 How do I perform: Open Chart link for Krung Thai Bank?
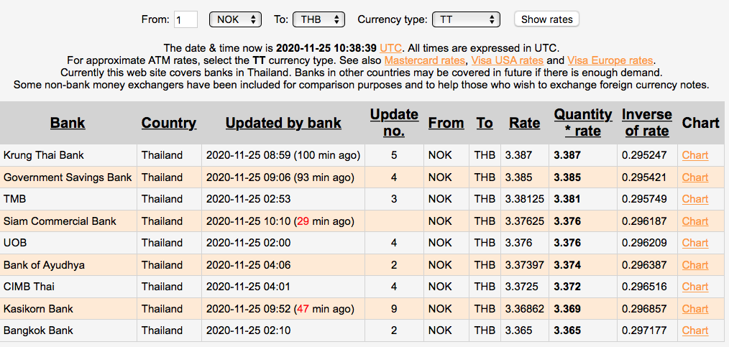(x=694, y=155)
